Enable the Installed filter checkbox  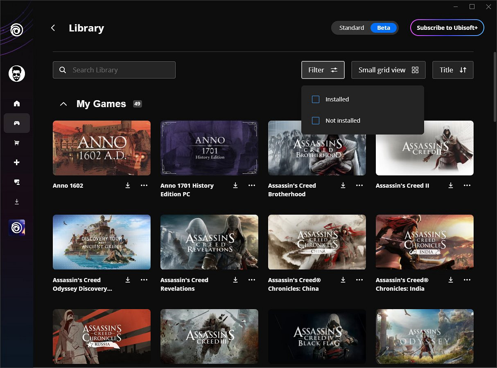click(316, 99)
